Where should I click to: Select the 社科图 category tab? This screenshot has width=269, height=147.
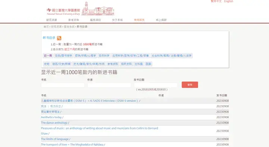tap(139, 64)
